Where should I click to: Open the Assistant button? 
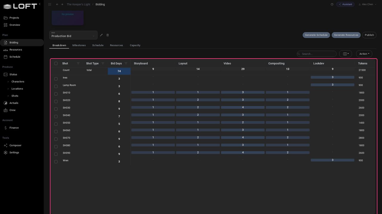(345, 4)
